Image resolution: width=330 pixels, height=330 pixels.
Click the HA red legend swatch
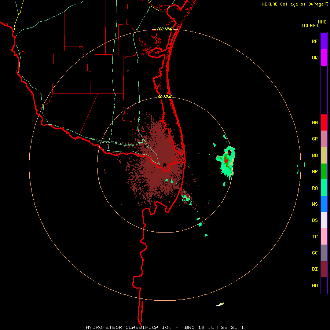tap(324, 122)
